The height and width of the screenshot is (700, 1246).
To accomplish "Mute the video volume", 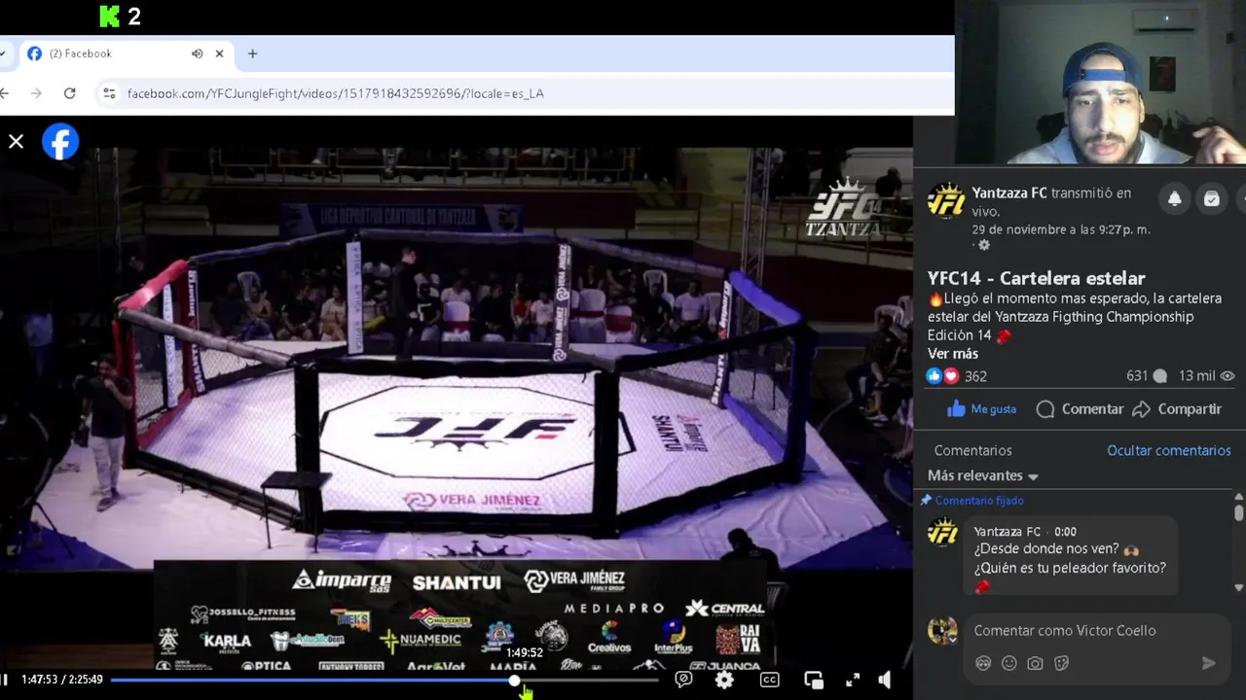I will pos(885,681).
